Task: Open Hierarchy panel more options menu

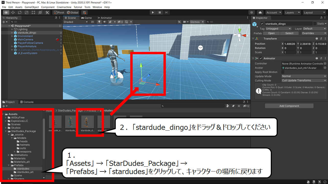Action: [x=60, y=18]
